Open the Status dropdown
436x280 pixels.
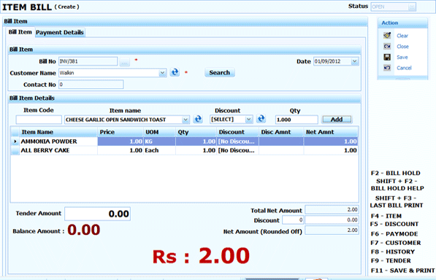click(412, 7)
